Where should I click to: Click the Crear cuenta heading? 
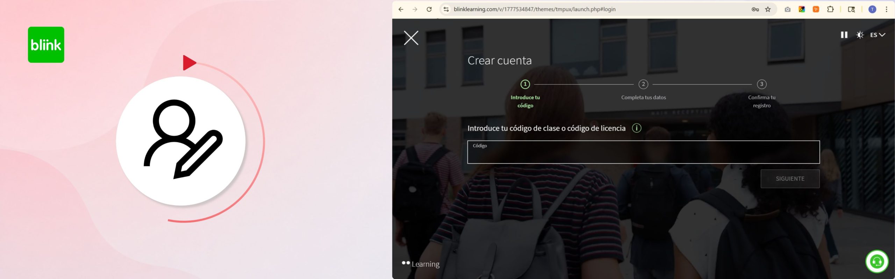(x=500, y=60)
